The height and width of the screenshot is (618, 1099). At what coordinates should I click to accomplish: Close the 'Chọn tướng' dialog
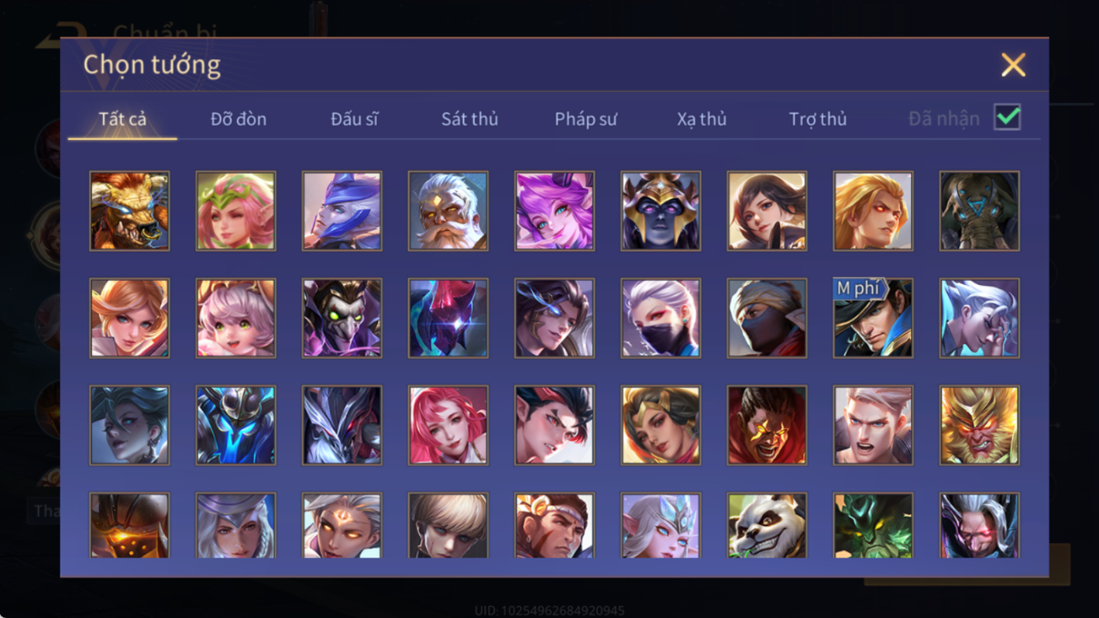coord(1013,65)
